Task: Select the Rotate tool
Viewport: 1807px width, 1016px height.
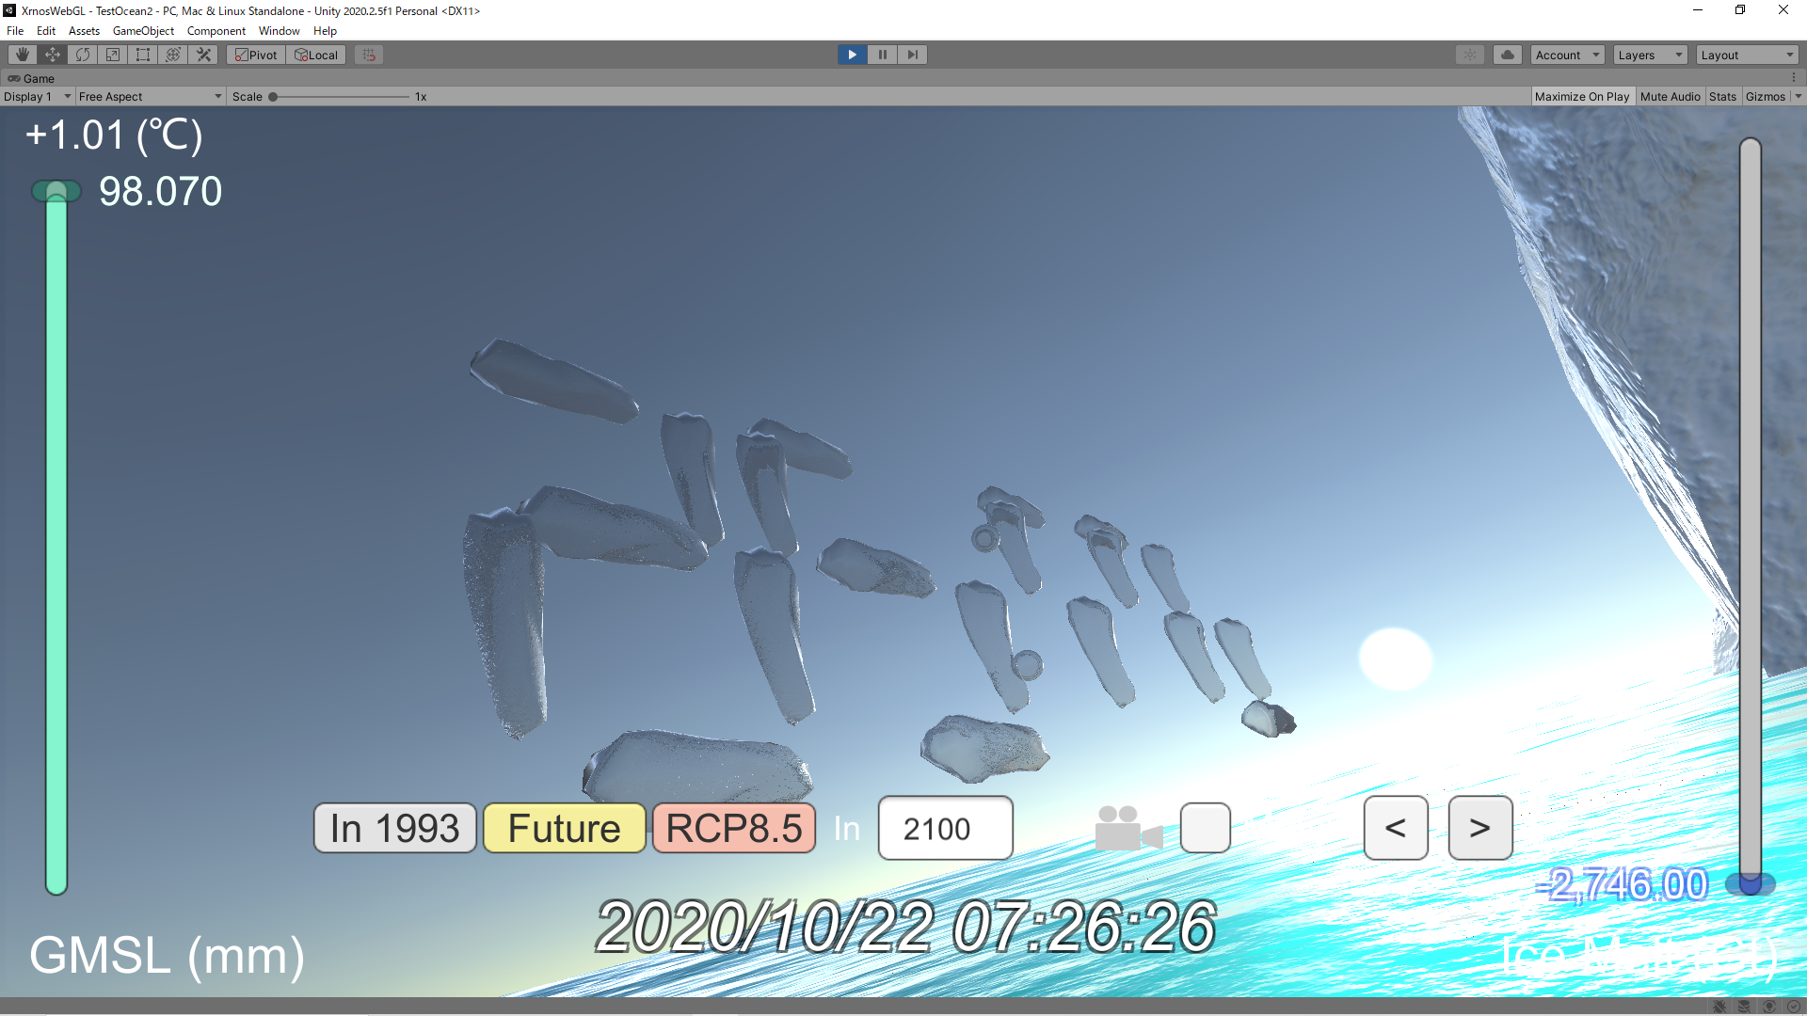Action: [x=83, y=55]
